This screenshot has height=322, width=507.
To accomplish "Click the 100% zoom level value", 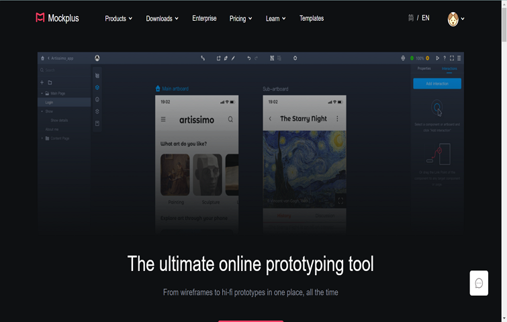I will 420,58.
